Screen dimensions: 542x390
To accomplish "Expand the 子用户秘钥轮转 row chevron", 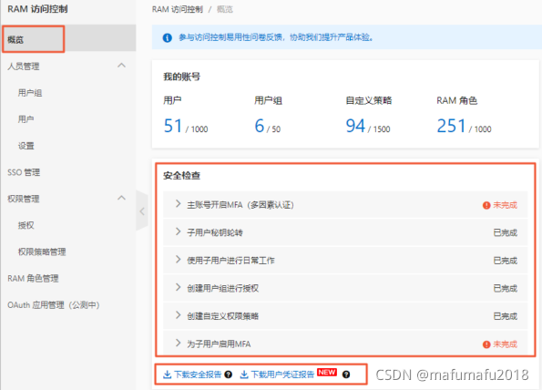I will point(178,231).
